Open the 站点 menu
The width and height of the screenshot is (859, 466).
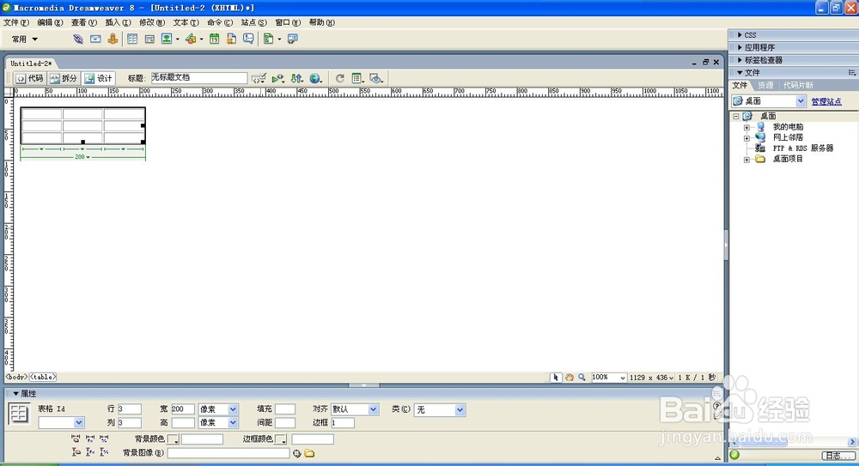point(253,22)
